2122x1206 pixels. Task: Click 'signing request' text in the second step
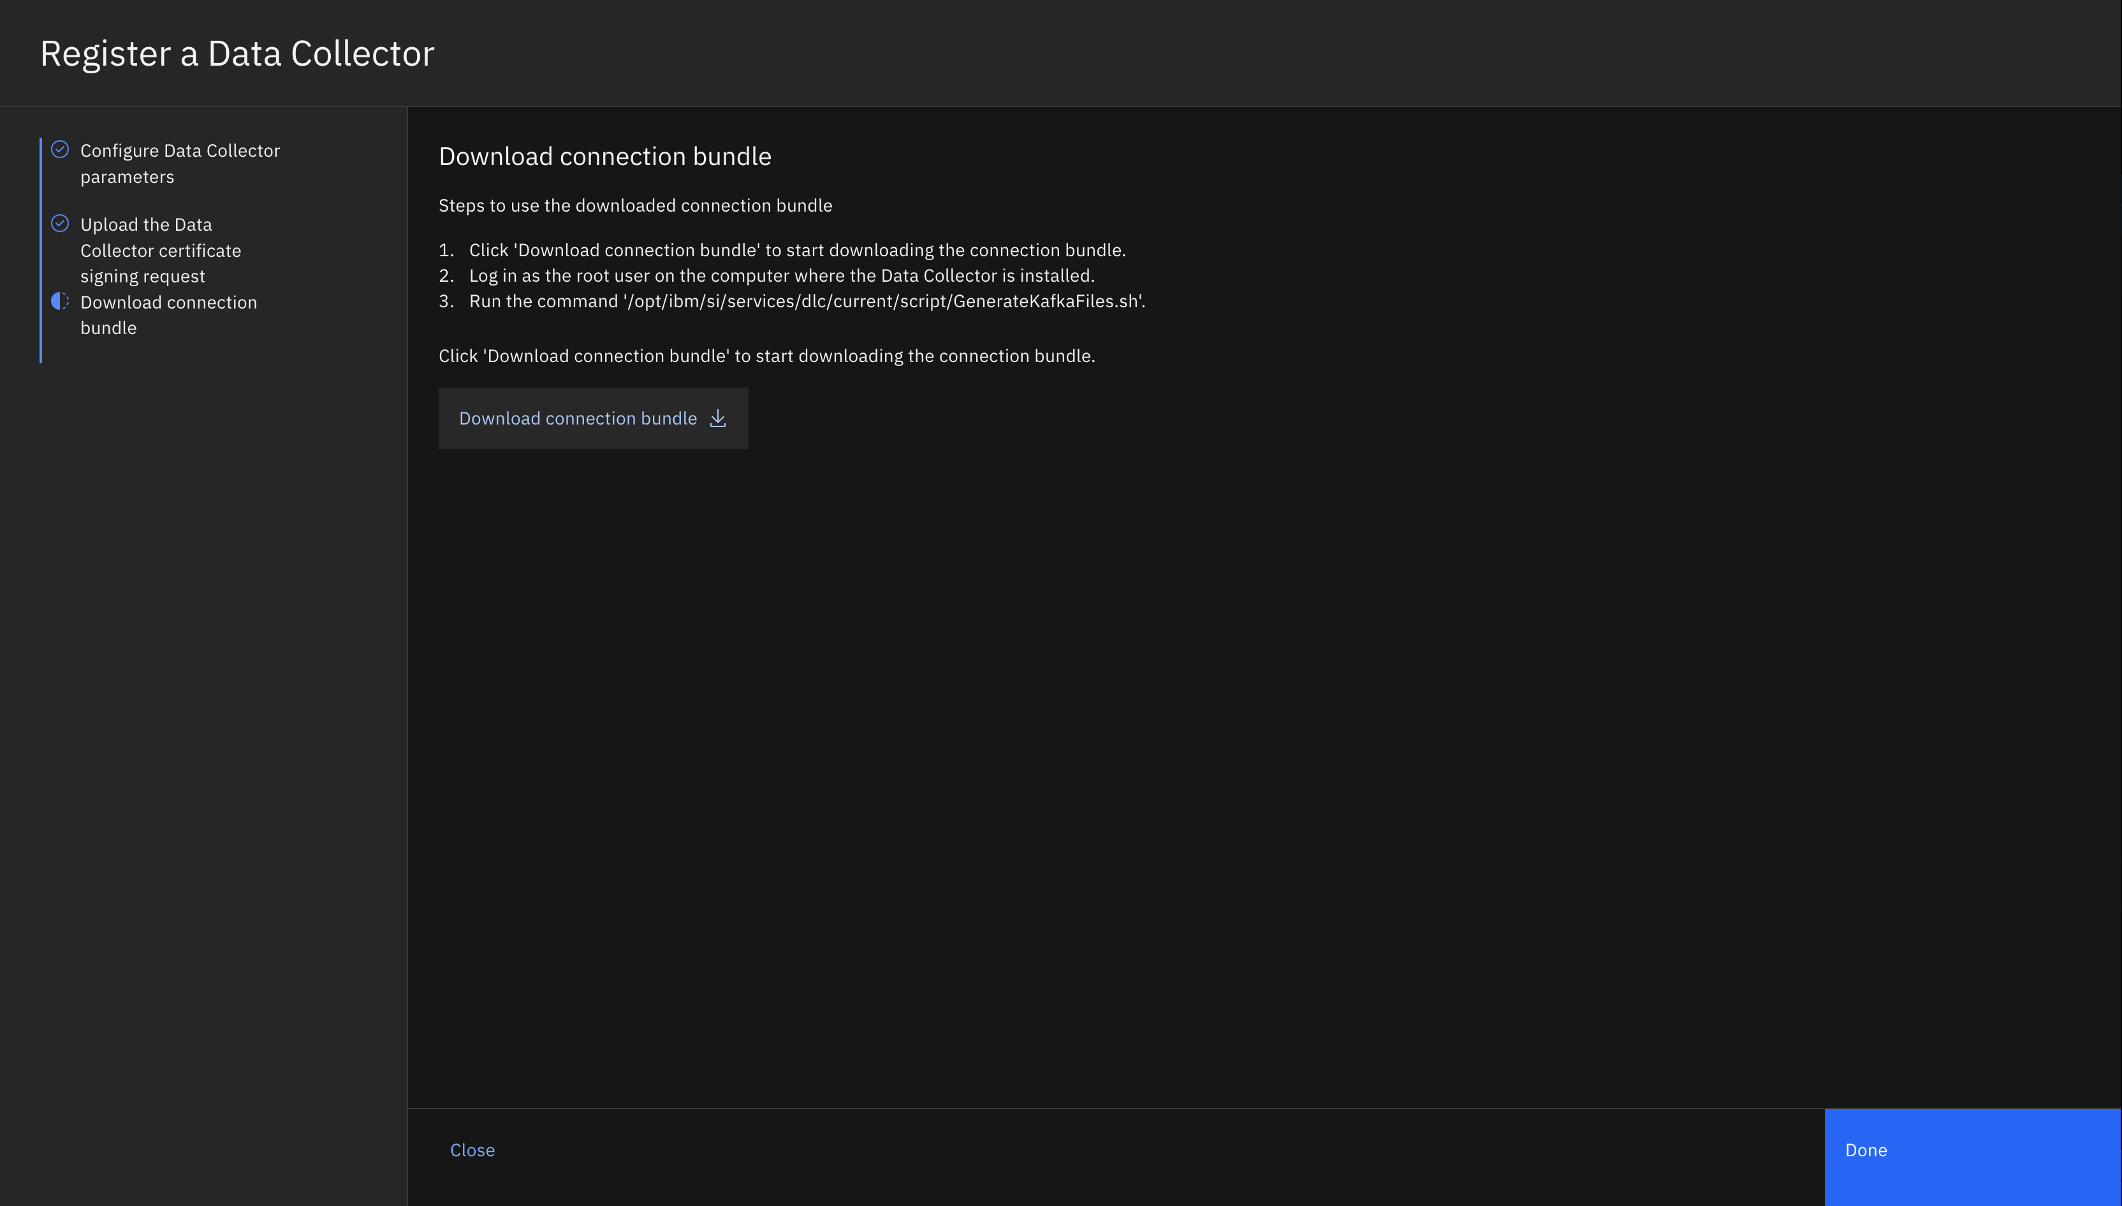point(143,277)
